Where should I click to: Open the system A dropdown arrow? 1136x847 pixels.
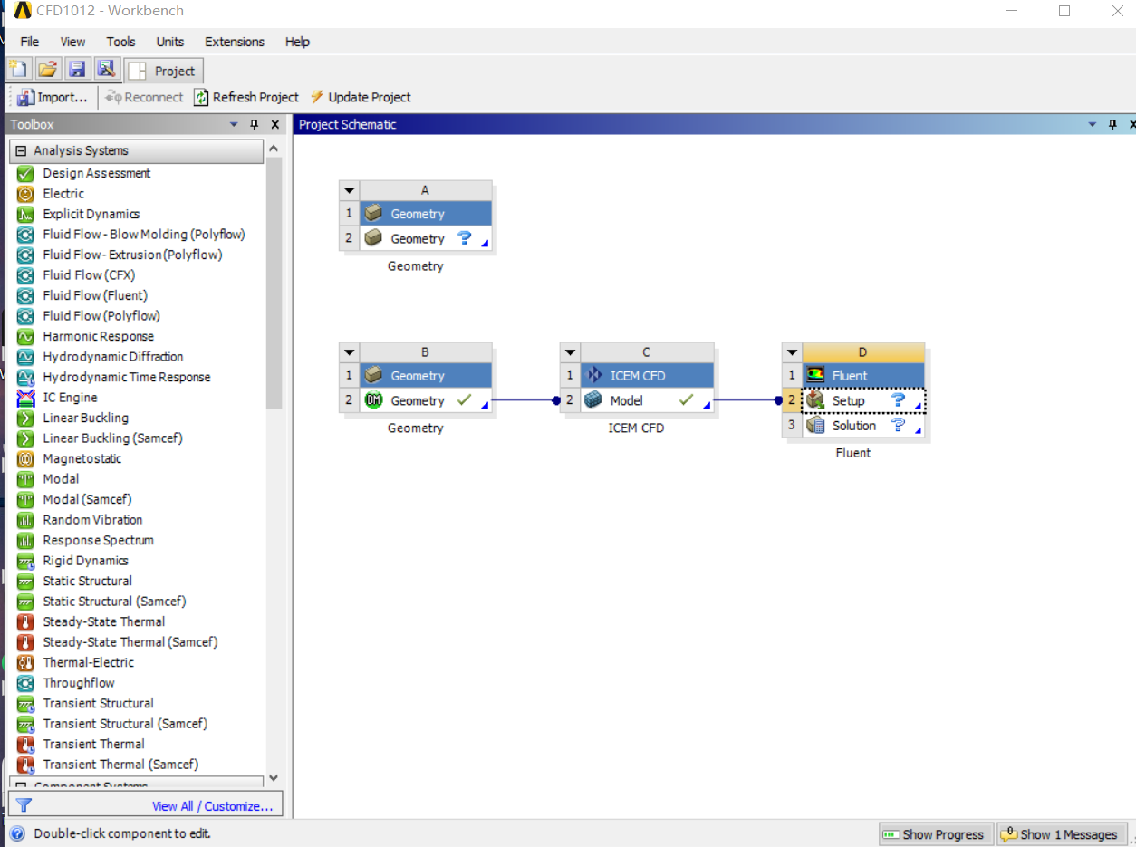click(350, 190)
